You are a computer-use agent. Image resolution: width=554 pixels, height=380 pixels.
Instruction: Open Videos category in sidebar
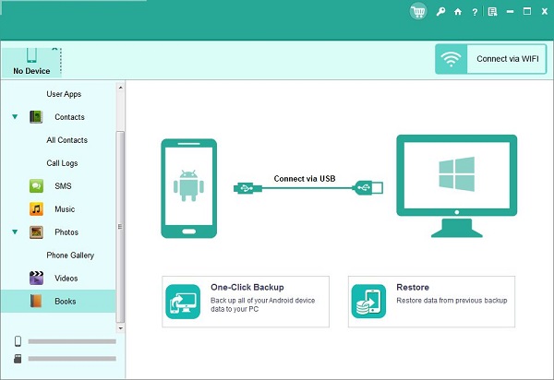point(66,278)
